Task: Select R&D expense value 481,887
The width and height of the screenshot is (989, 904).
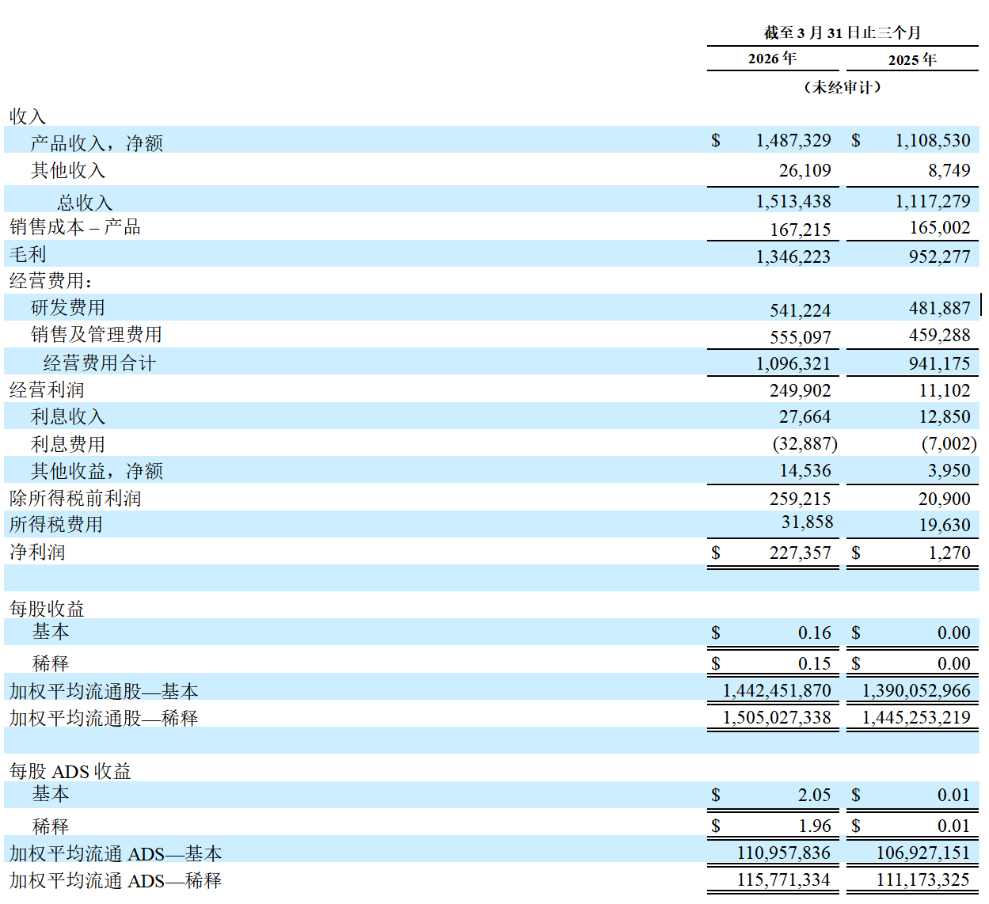Action: coord(940,309)
